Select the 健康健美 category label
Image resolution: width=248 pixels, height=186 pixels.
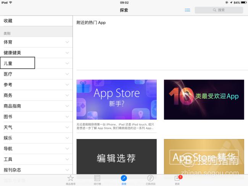coord(12,53)
